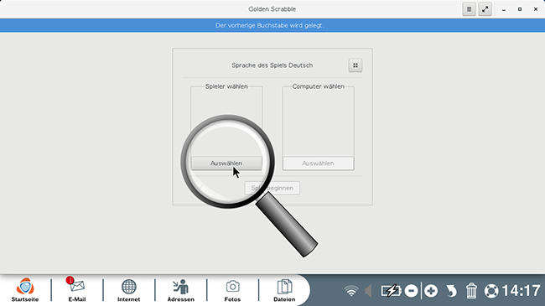Click the Spiel beginnen button
Viewport: 545px width, 306px height.
pos(272,188)
